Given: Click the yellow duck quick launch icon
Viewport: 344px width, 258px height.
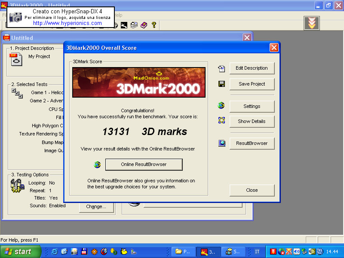Looking at the screenshot, I should (x=124, y=252).
